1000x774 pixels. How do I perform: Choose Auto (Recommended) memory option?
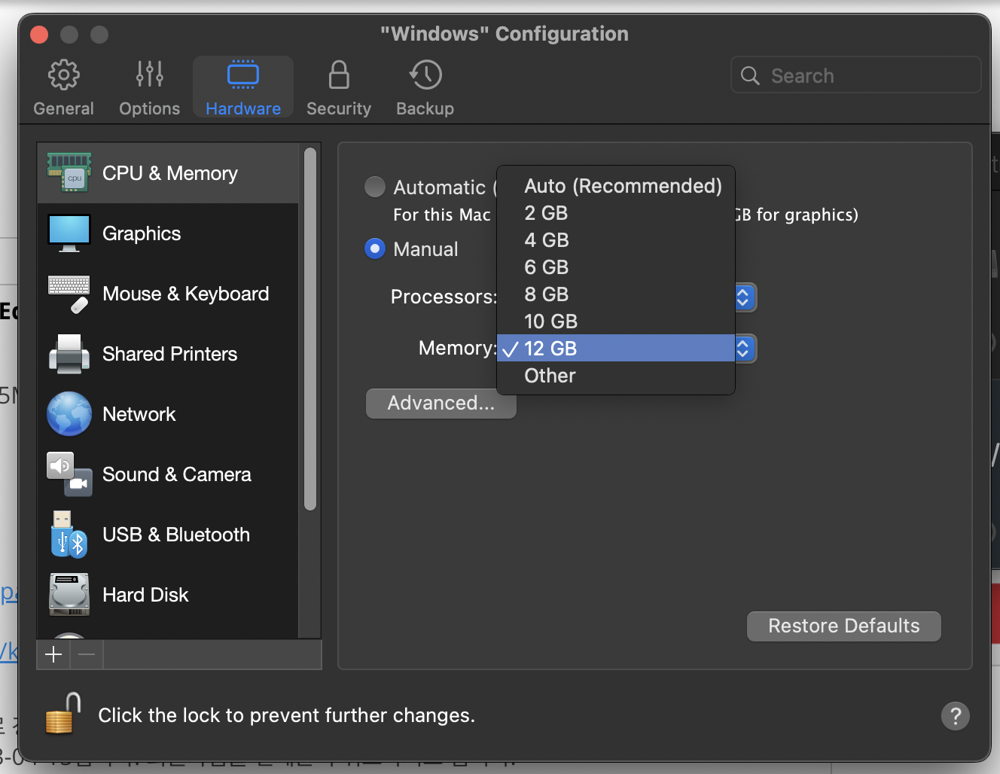[616, 186]
